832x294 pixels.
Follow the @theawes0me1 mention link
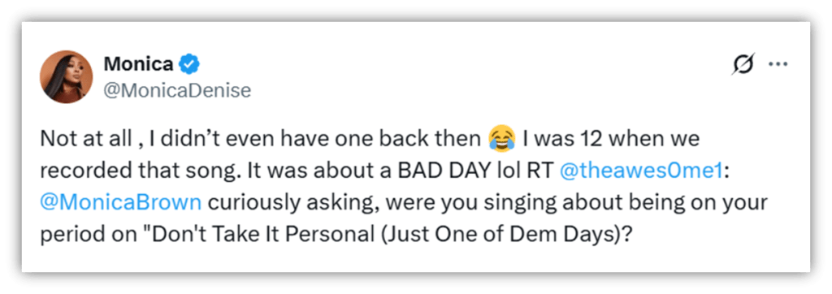point(640,172)
